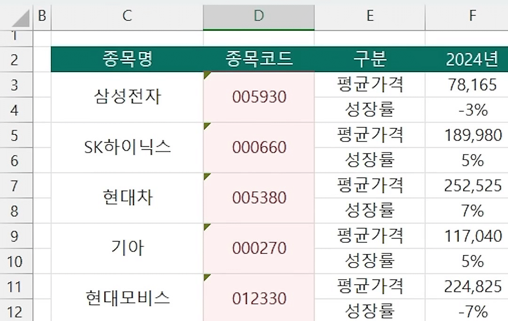
Task: Select the value 117,040
Action: pos(467,236)
